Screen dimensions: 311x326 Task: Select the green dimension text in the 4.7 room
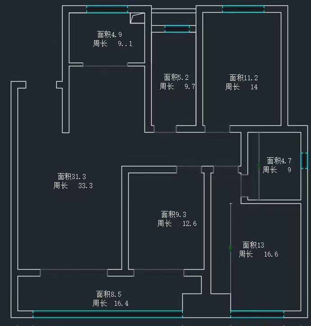click(259, 166)
